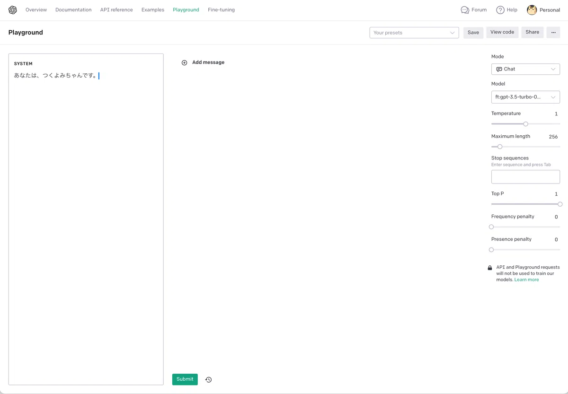This screenshot has height=394, width=568.
Task: Open the Fine-tuning tab
Action: [221, 10]
